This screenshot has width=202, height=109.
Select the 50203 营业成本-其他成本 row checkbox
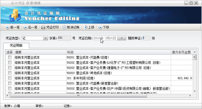click(10, 73)
